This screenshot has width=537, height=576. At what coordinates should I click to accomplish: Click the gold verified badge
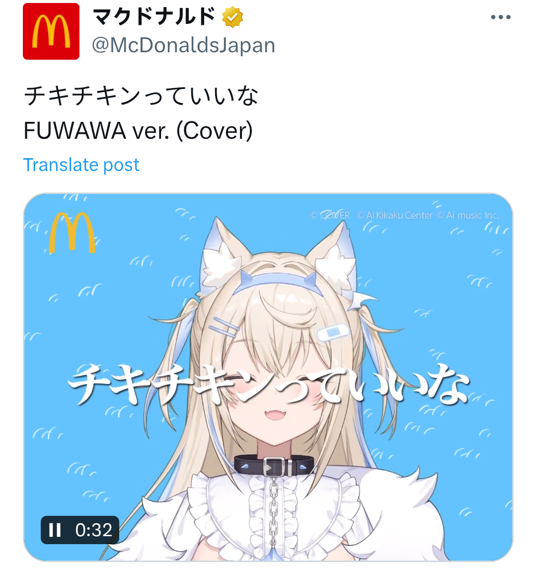[232, 17]
